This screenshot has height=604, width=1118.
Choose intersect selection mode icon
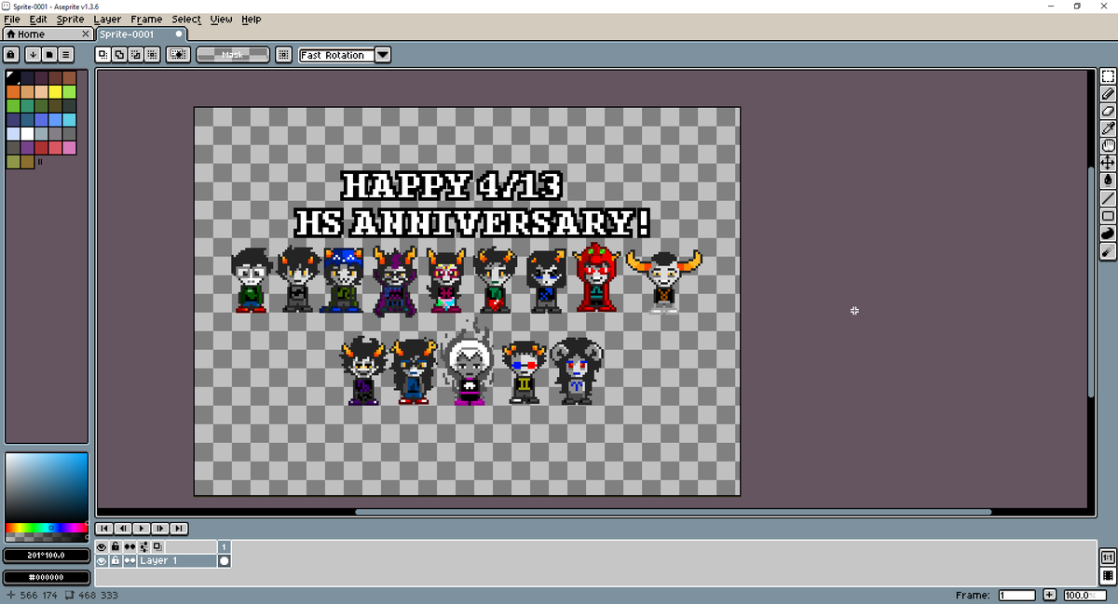153,55
